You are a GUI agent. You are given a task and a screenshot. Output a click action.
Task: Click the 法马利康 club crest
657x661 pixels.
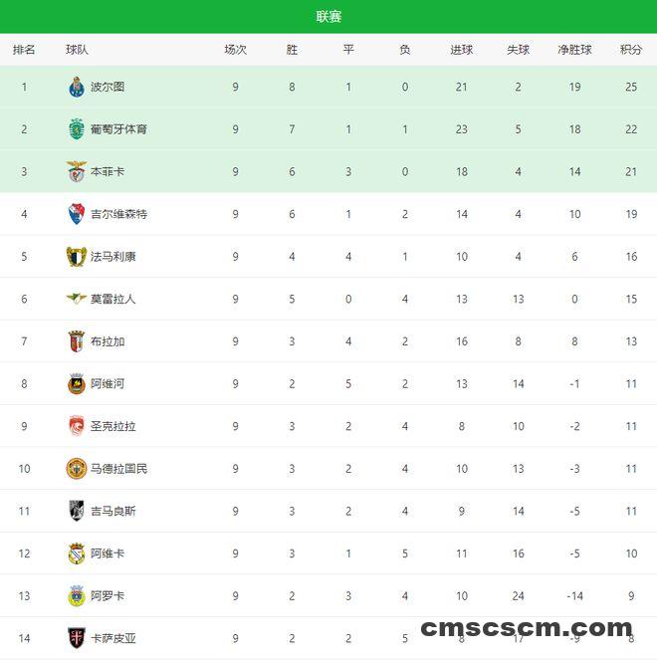point(77,256)
